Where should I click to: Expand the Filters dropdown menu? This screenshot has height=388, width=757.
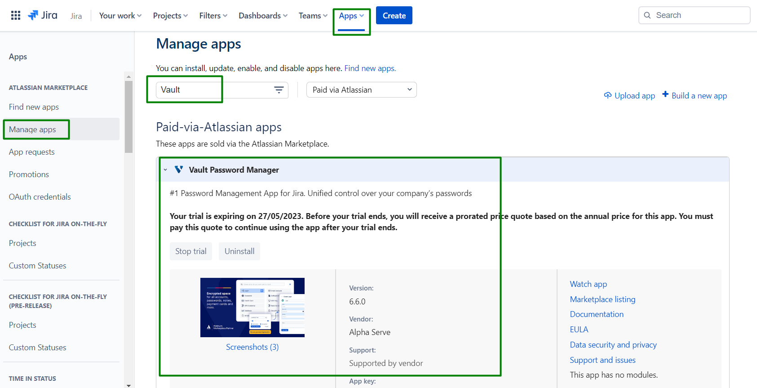click(x=213, y=16)
